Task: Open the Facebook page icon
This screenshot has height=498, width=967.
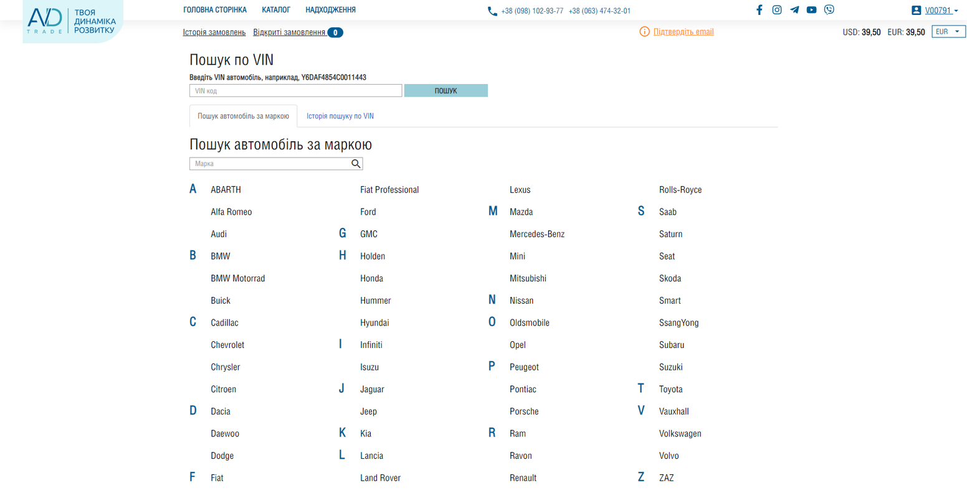Action: click(759, 10)
